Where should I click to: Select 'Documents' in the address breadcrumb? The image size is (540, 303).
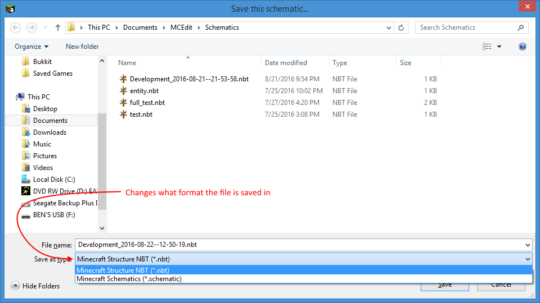pos(140,27)
